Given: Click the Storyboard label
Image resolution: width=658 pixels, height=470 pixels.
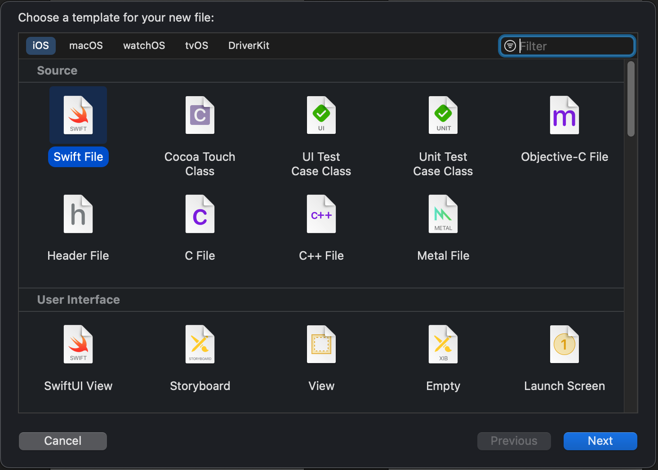Looking at the screenshot, I should 200,386.
